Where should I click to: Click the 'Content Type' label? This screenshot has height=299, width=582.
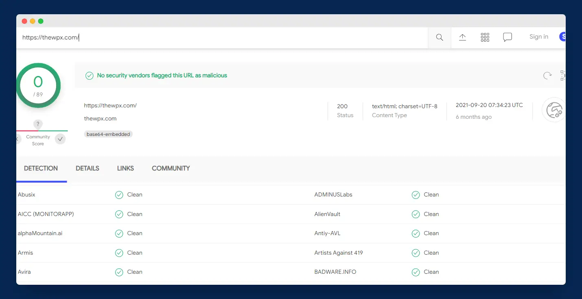coord(389,116)
